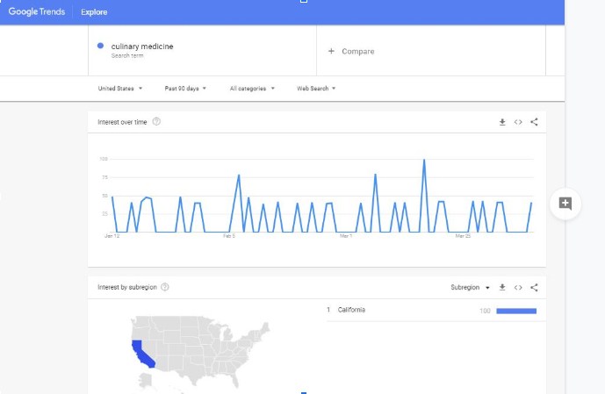Open the All categories dropdown
This screenshot has width=605, height=394.
coord(252,89)
